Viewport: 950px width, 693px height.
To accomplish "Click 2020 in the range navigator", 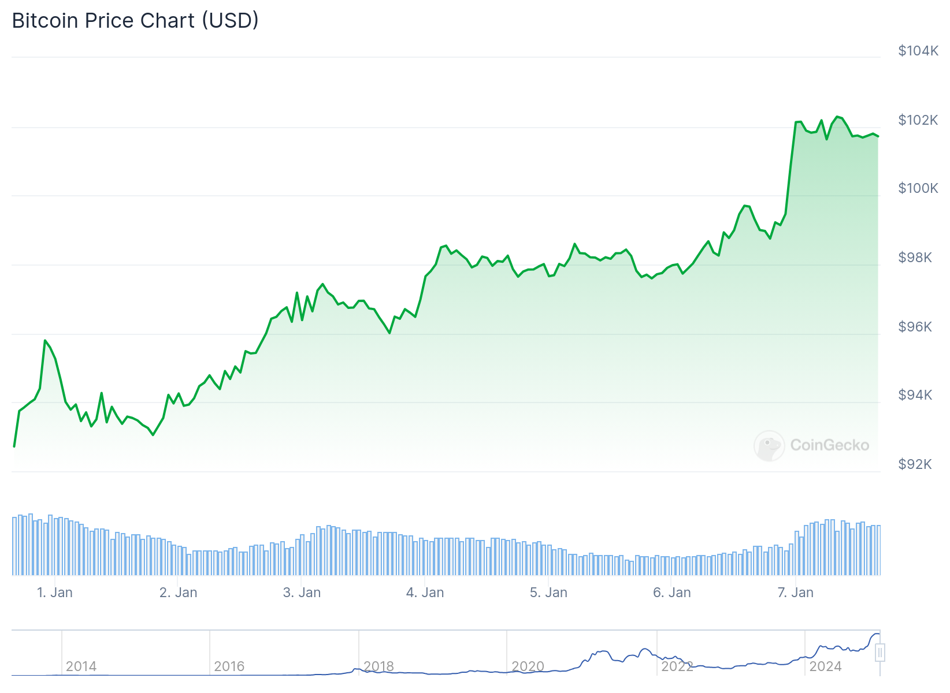I will (528, 666).
